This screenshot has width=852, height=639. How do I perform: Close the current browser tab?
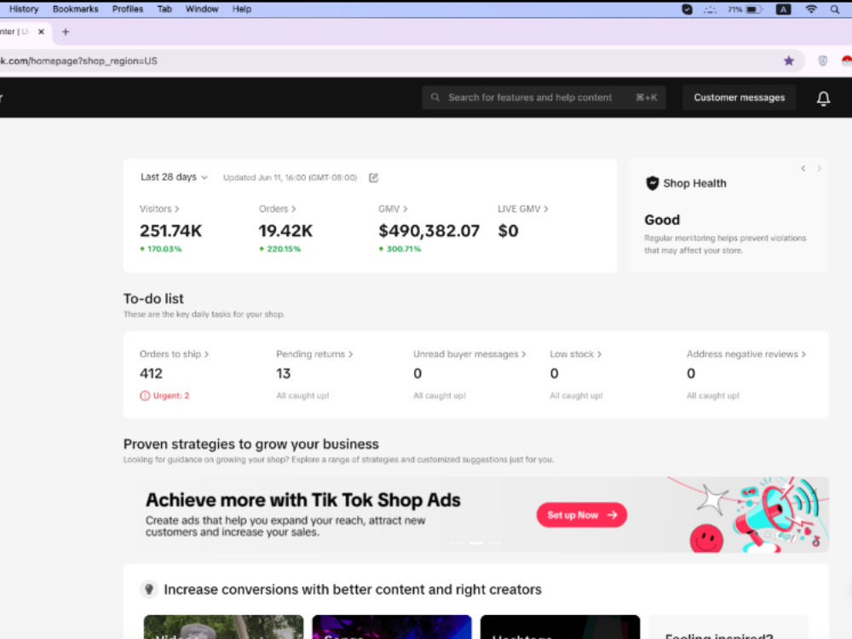[x=41, y=32]
